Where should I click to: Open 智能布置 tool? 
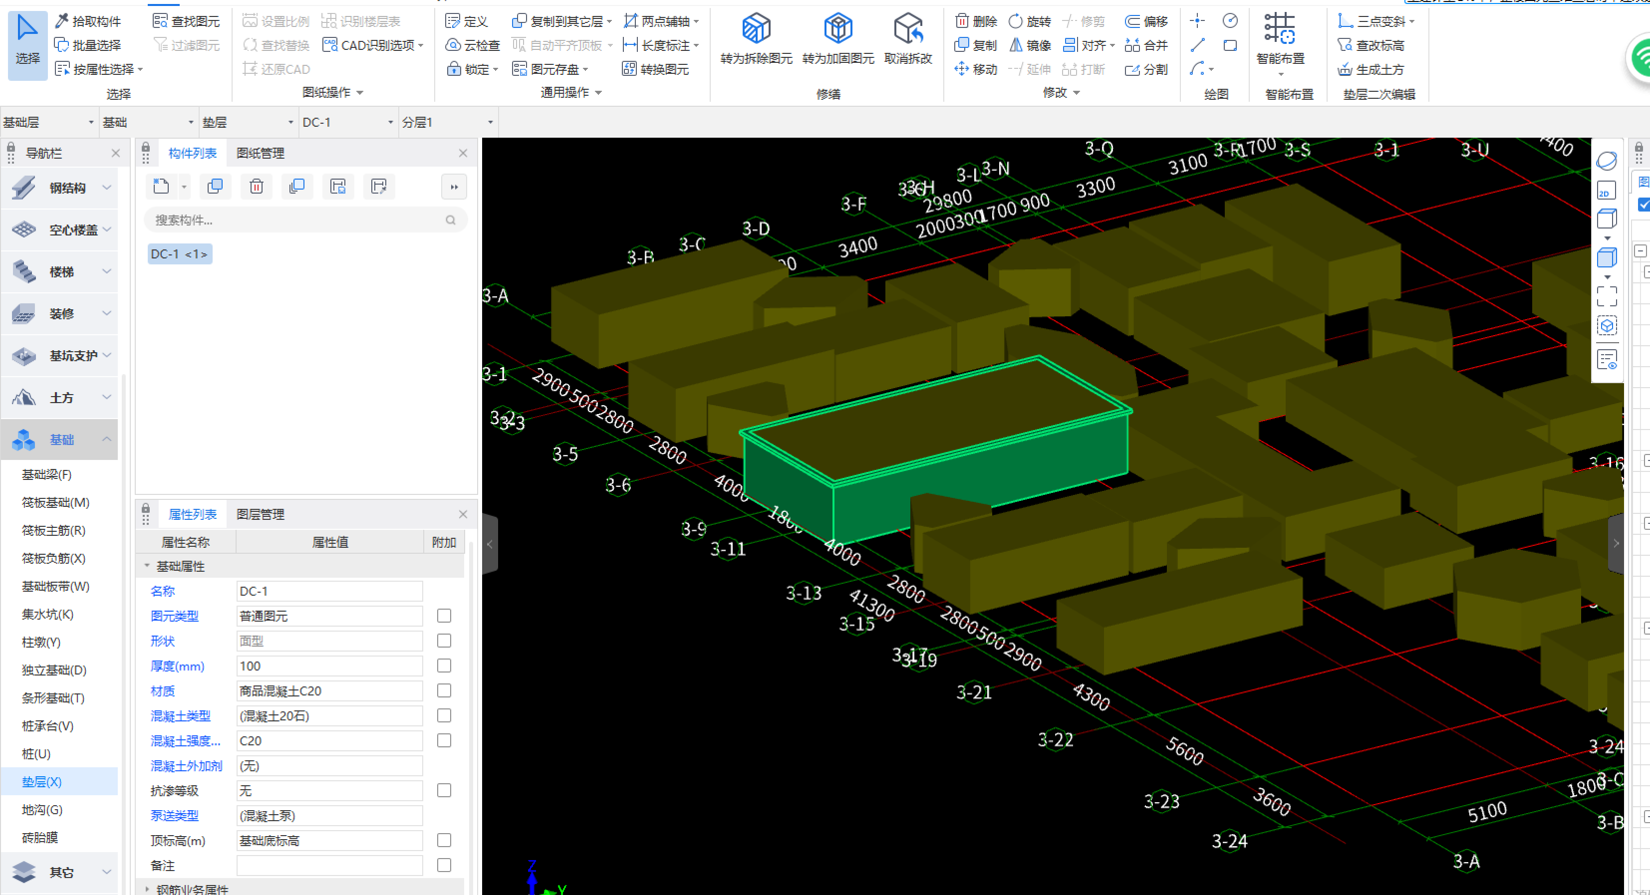pyautogui.click(x=1280, y=40)
